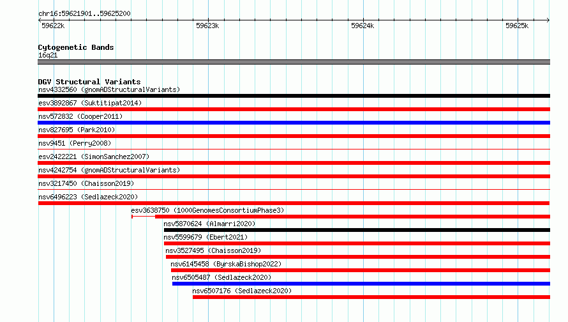Click the 59625k ruler tick label

[x=517, y=26]
